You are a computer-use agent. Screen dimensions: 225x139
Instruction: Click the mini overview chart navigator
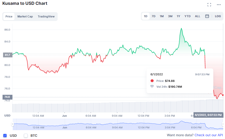[x=117, y=124]
